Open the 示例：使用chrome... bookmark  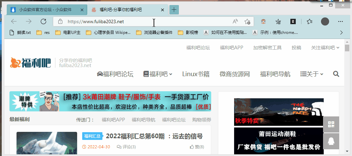click(x=275, y=33)
